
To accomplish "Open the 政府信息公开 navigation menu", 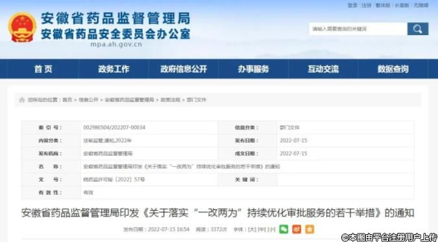I will click(184, 69).
